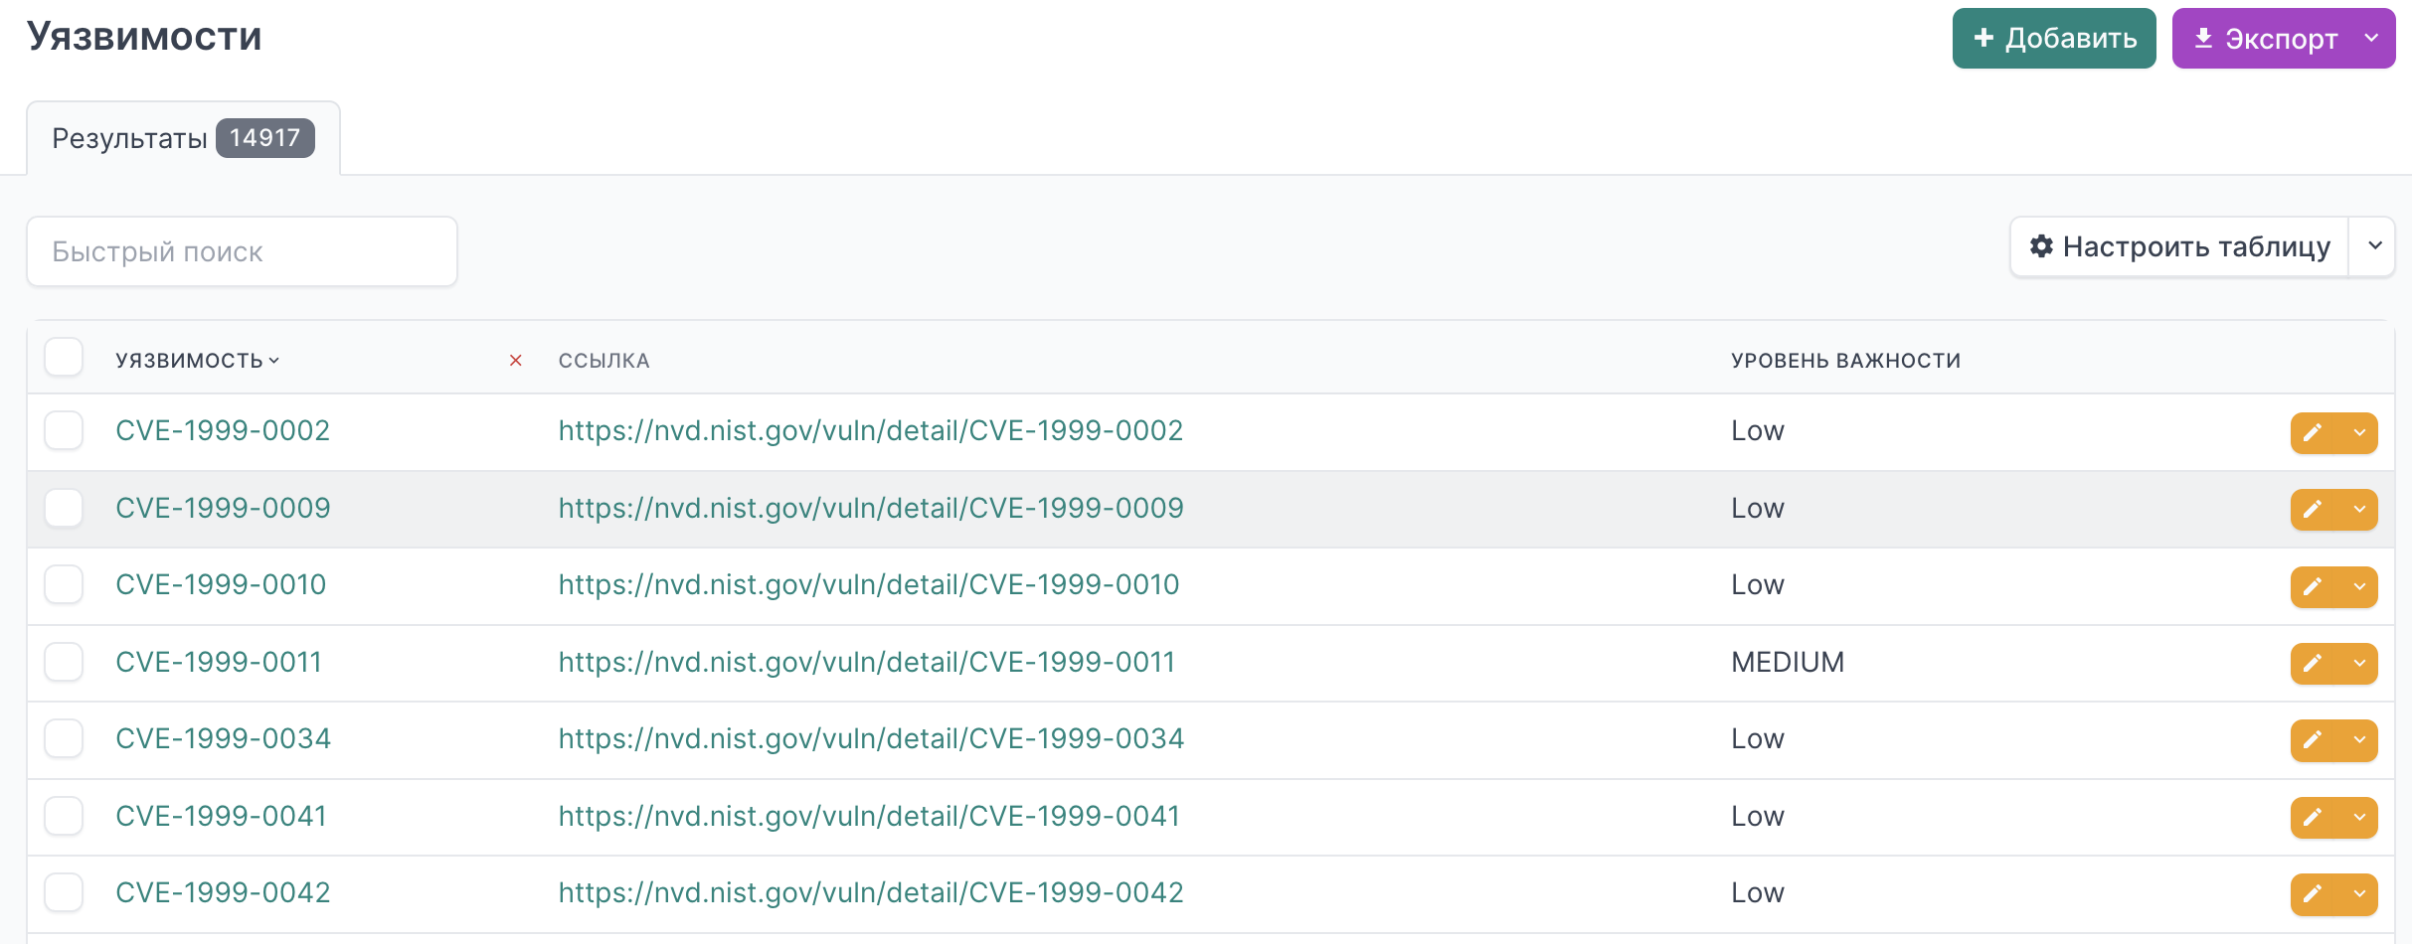2412x944 pixels.
Task: Open the NVD link for CVE-1999-0010
Action: [x=868, y=584]
